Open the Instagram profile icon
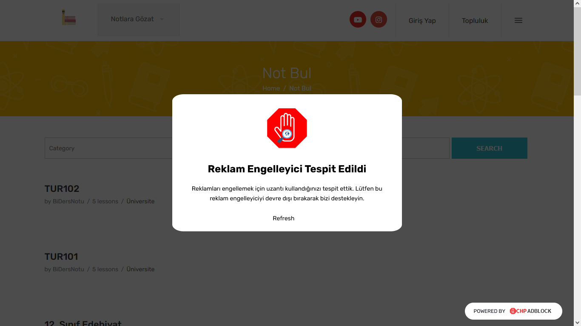Screen dimensions: 581x326 [x=379, y=19]
